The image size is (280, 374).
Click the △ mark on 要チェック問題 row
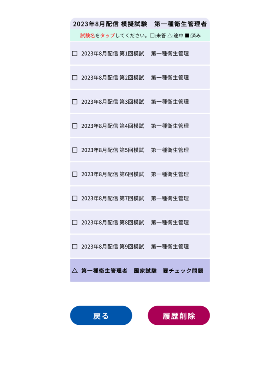click(x=74, y=270)
